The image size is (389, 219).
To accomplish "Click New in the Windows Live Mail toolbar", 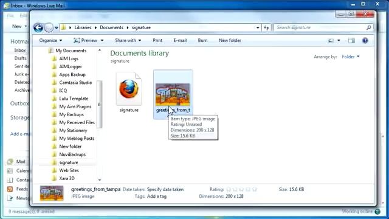I will 17,26.
